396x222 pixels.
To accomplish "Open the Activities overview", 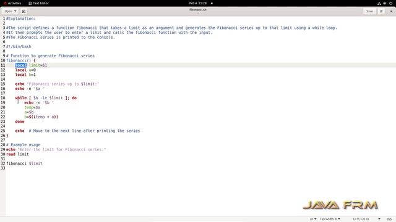I will [x=12, y=3].
